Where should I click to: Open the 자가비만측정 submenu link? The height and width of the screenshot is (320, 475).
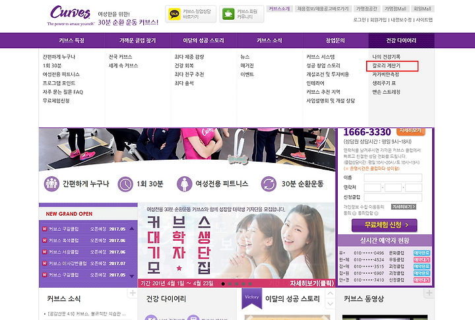tap(386, 75)
